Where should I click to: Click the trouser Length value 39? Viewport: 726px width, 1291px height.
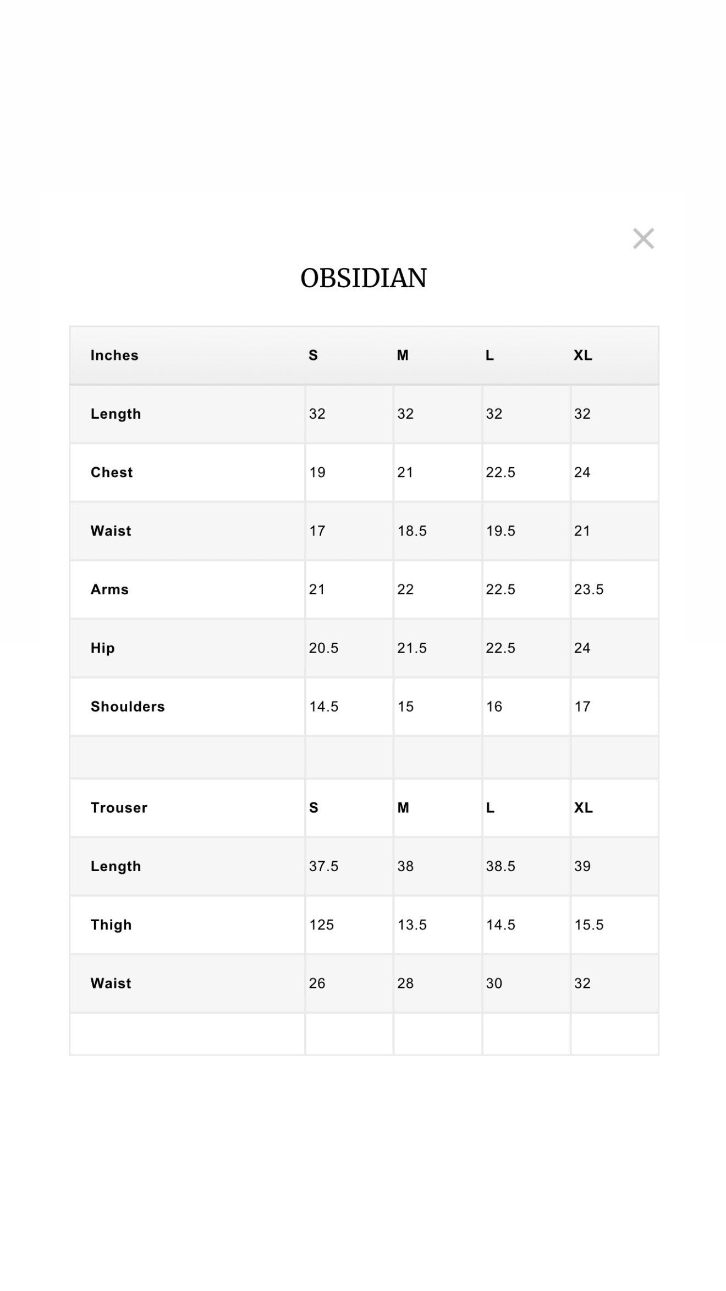click(582, 867)
